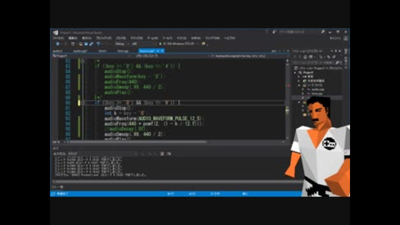Viewport: 400px width, 225px height.
Task: Click the notifications flag icon
Action: (x=267, y=32)
